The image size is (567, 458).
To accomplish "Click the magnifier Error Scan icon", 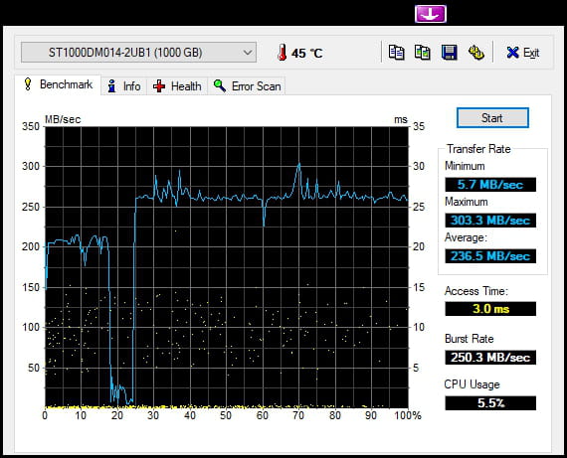I will click(x=220, y=85).
